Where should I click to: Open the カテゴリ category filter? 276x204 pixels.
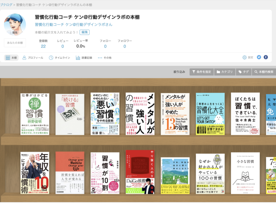pos(225,72)
